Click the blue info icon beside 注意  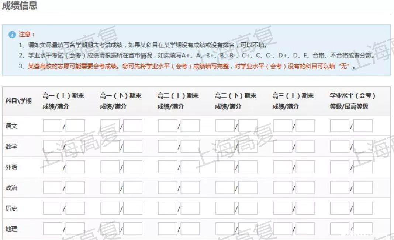13,35
